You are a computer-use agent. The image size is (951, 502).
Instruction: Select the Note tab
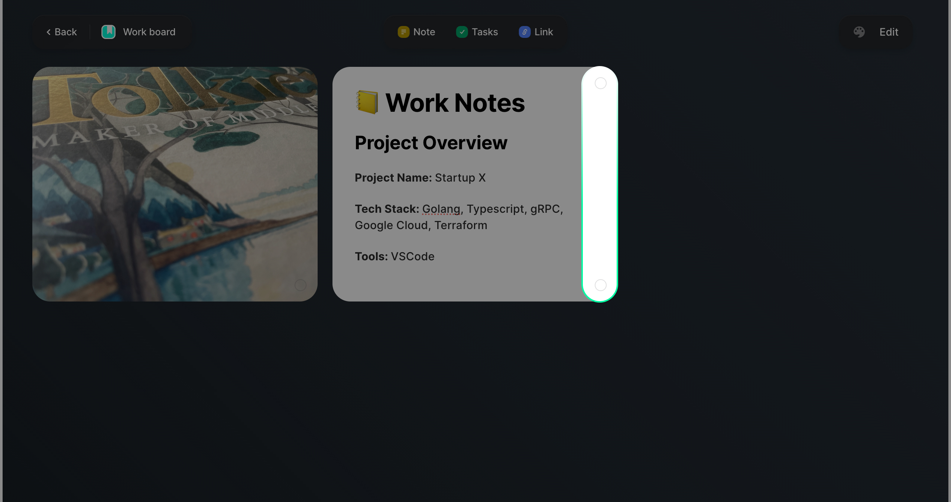click(417, 32)
